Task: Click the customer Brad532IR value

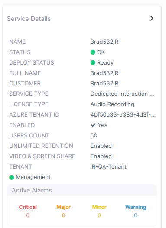Action: 104,84
